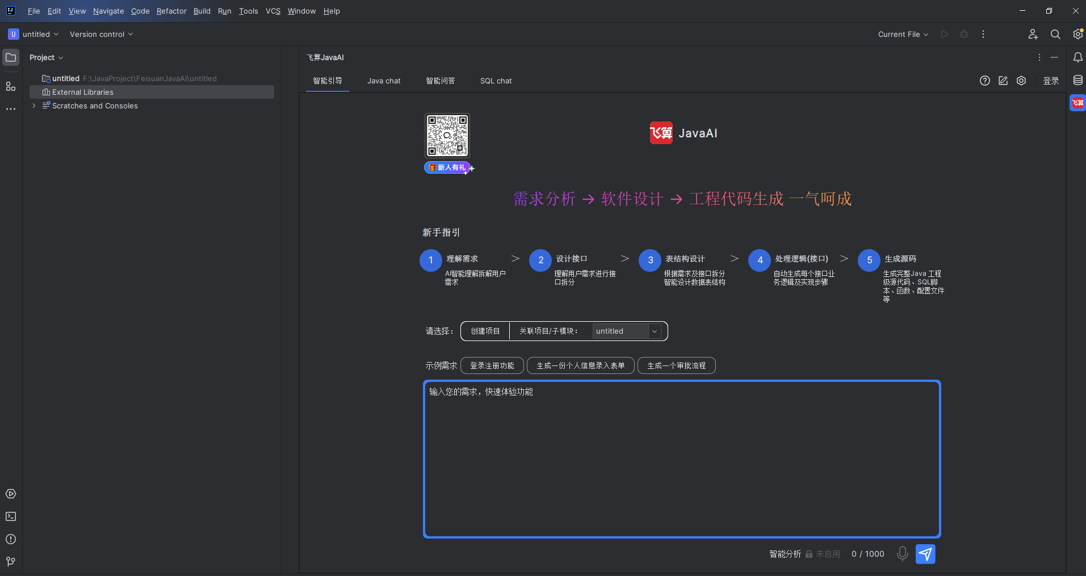
Task: Open the Navigate menu
Action: tap(108, 11)
